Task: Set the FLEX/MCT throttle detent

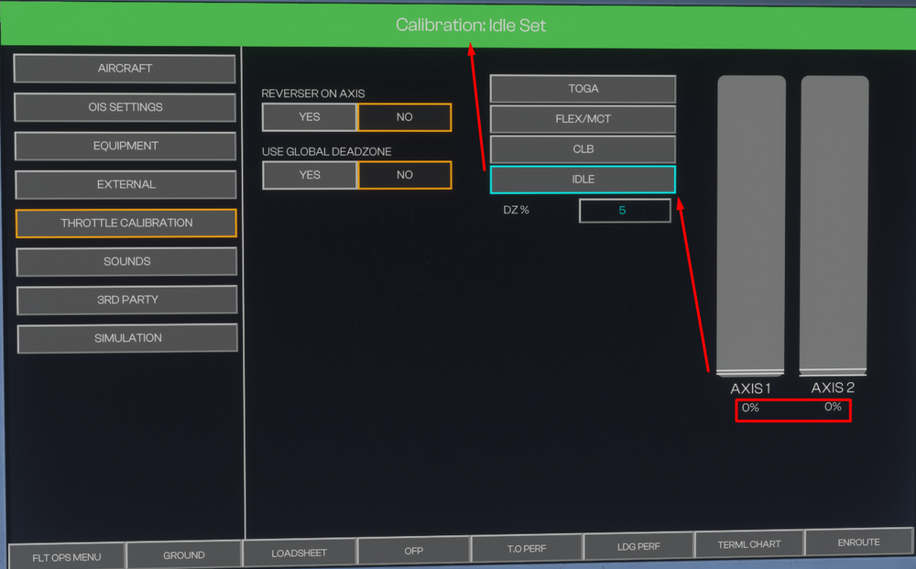Action: [x=583, y=119]
